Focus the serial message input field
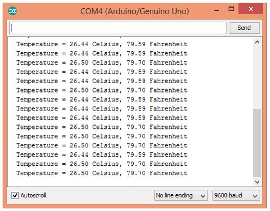 (x=118, y=28)
